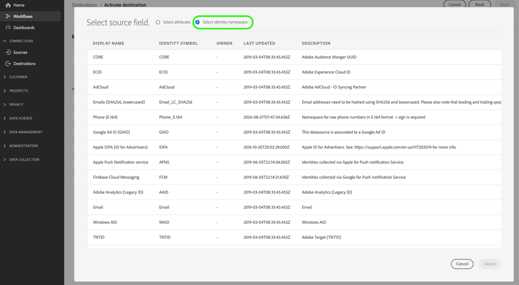Cancel the dialog using its Cancel button
This screenshot has width=519, height=285.
click(x=462, y=264)
